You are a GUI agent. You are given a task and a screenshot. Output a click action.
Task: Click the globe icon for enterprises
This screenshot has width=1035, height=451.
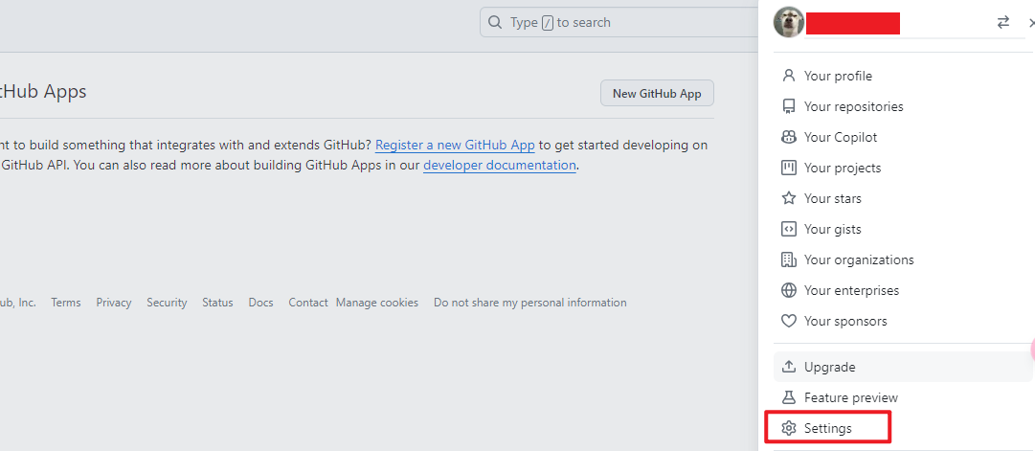[x=789, y=290]
